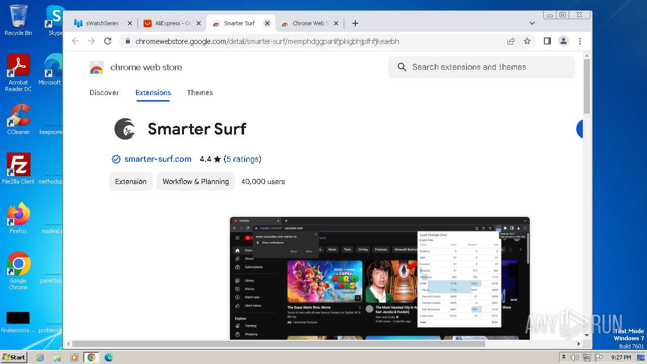Click the verified publisher badge icon
The image size is (647, 364).
pos(116,159)
